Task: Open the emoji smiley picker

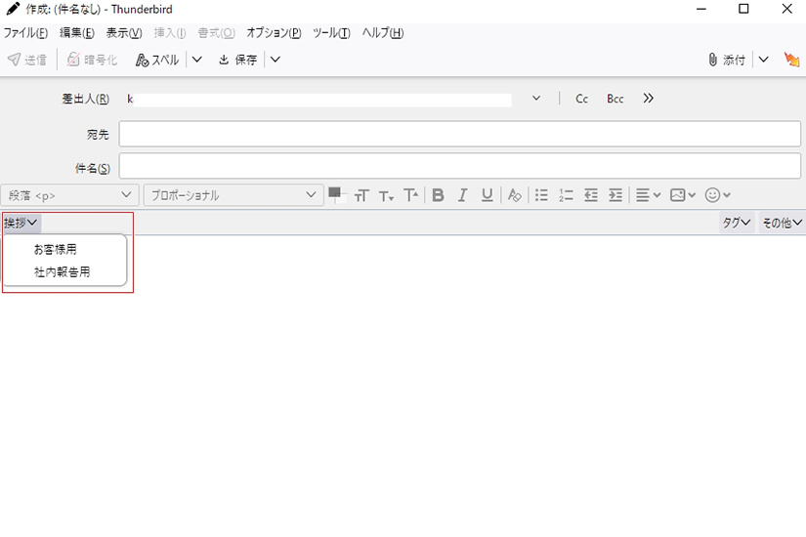Action: point(717,195)
